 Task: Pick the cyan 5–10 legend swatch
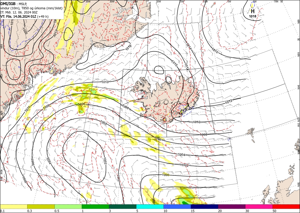[x=150, y=206]
